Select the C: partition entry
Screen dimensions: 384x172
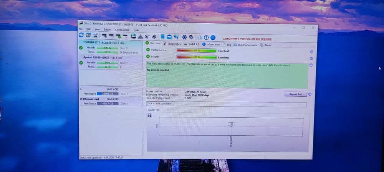pos(111,92)
